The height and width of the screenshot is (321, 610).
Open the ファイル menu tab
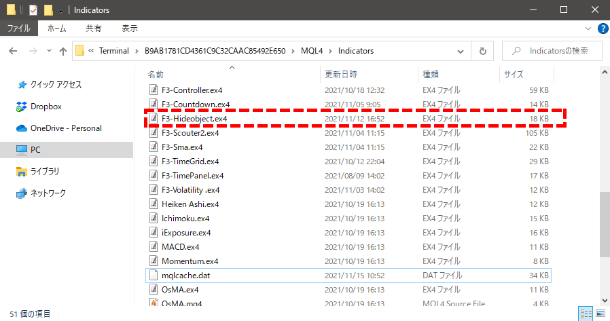tap(18, 29)
